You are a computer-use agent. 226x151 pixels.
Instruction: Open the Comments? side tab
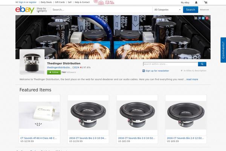pos(223,50)
